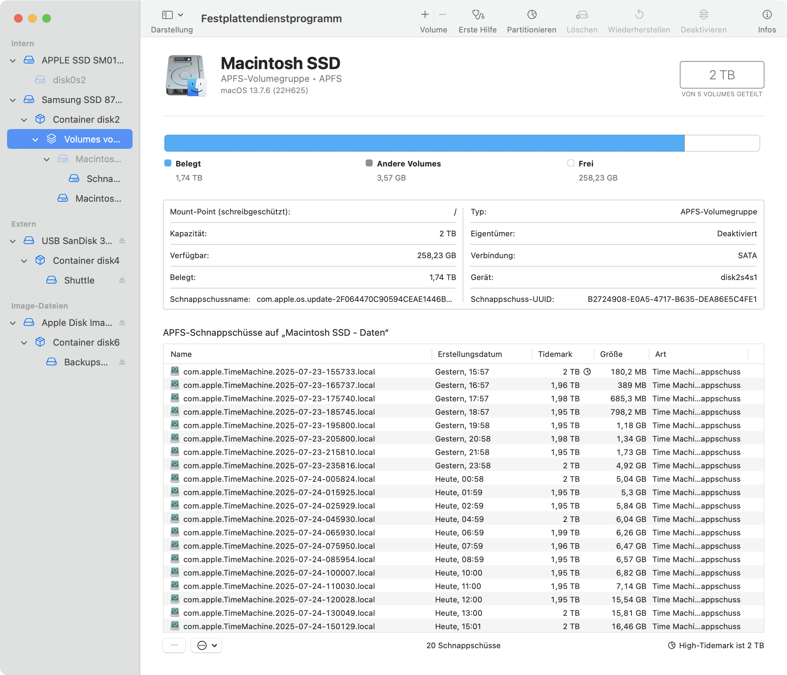787x675 pixels.
Task: Open the Partitionieren pie icon
Action: (532, 15)
